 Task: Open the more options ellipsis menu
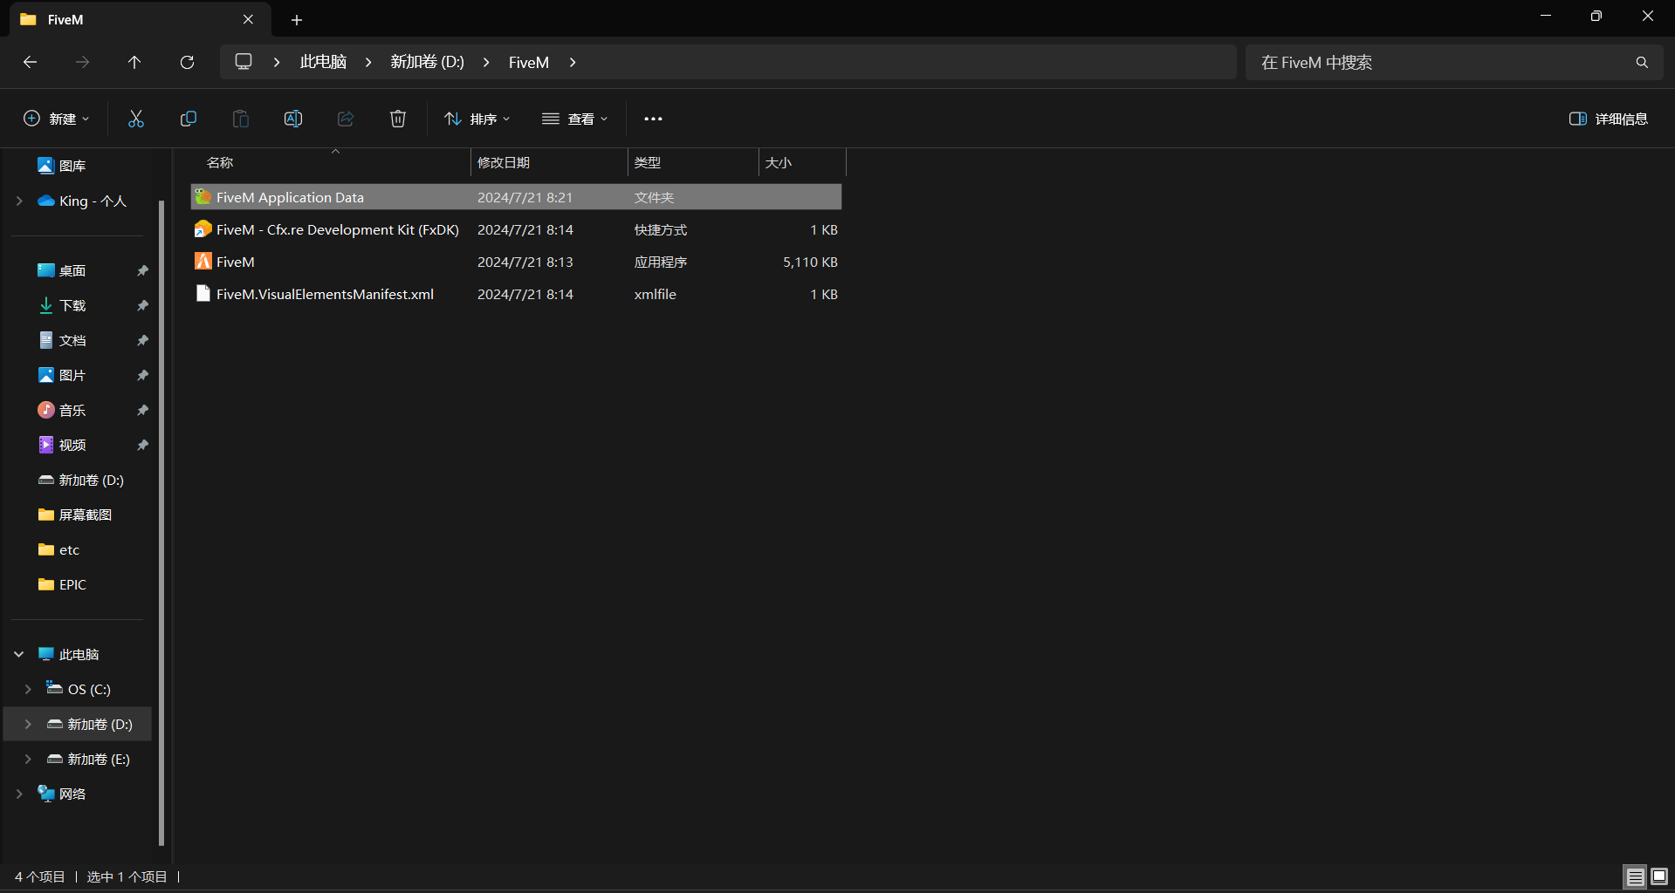point(653,119)
